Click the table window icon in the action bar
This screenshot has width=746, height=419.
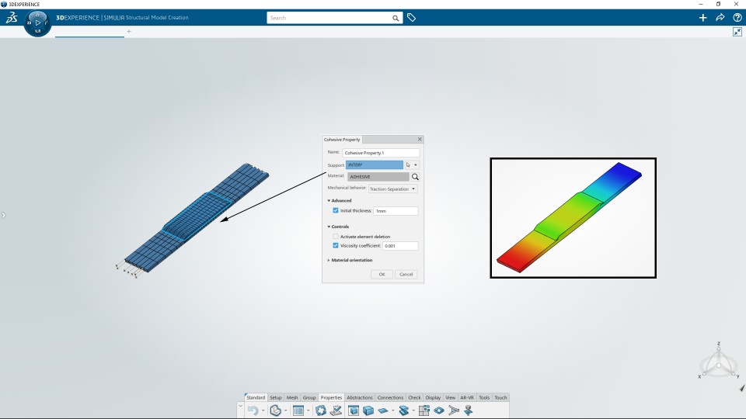[298, 410]
